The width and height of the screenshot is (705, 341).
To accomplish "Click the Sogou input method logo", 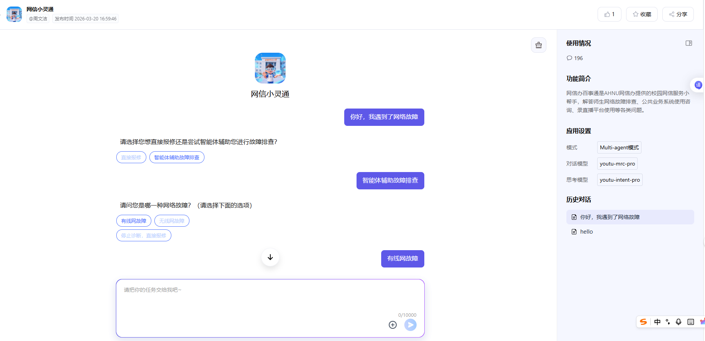I will click(x=643, y=322).
